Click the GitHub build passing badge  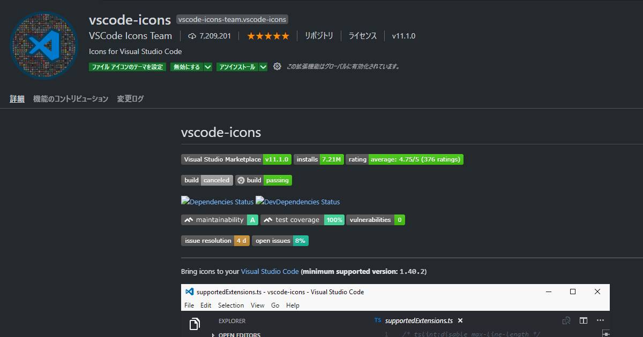[264, 180]
